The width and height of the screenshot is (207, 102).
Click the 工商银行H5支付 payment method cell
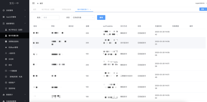pyautogui.click(x=126, y=76)
